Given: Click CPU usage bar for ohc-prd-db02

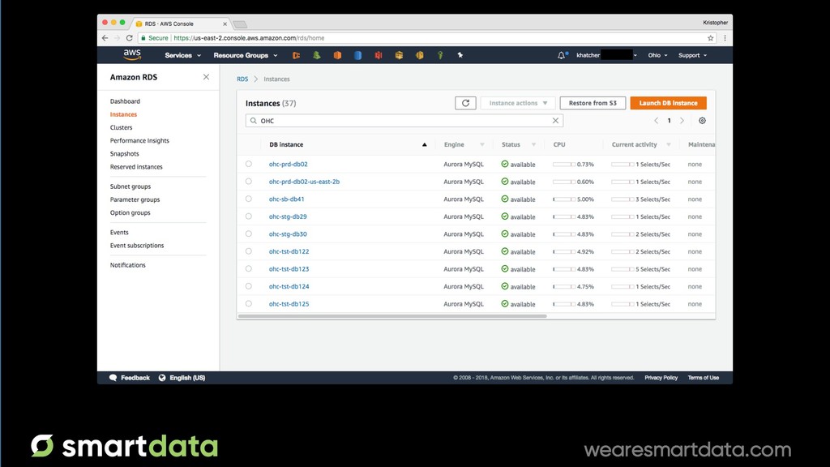Looking at the screenshot, I should [564, 164].
